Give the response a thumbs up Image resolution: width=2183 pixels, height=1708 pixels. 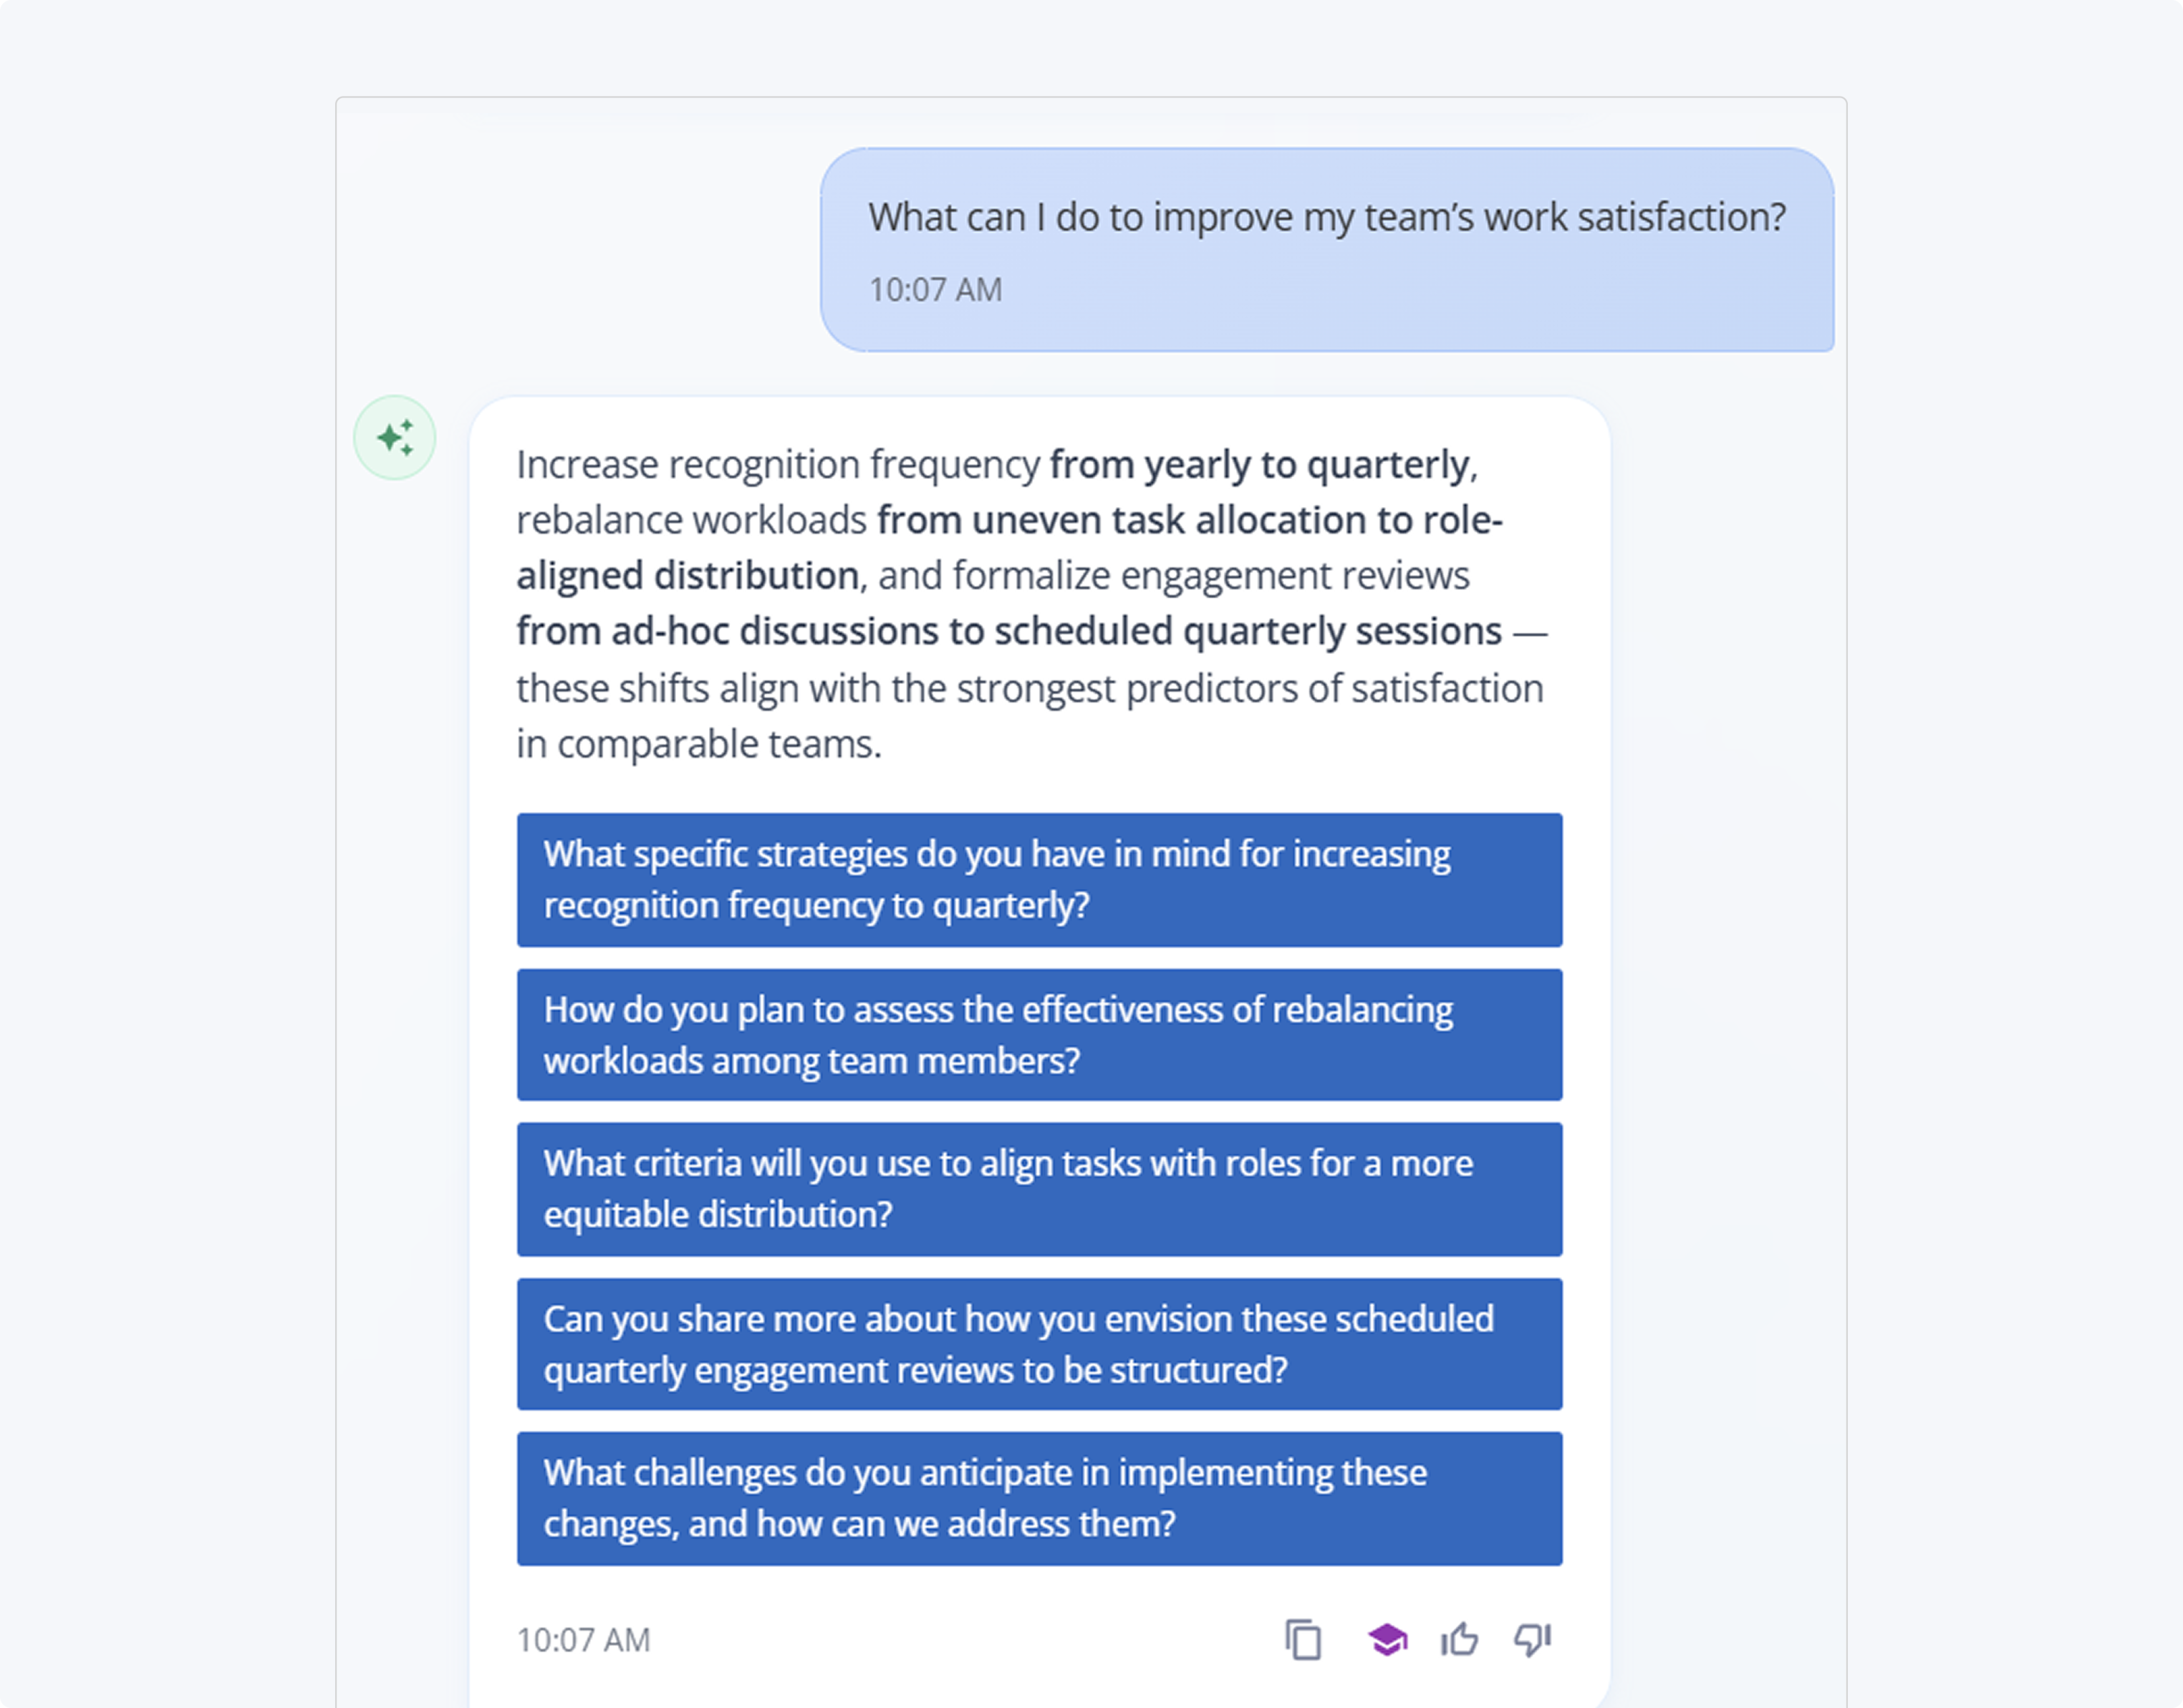pyautogui.click(x=1459, y=1640)
